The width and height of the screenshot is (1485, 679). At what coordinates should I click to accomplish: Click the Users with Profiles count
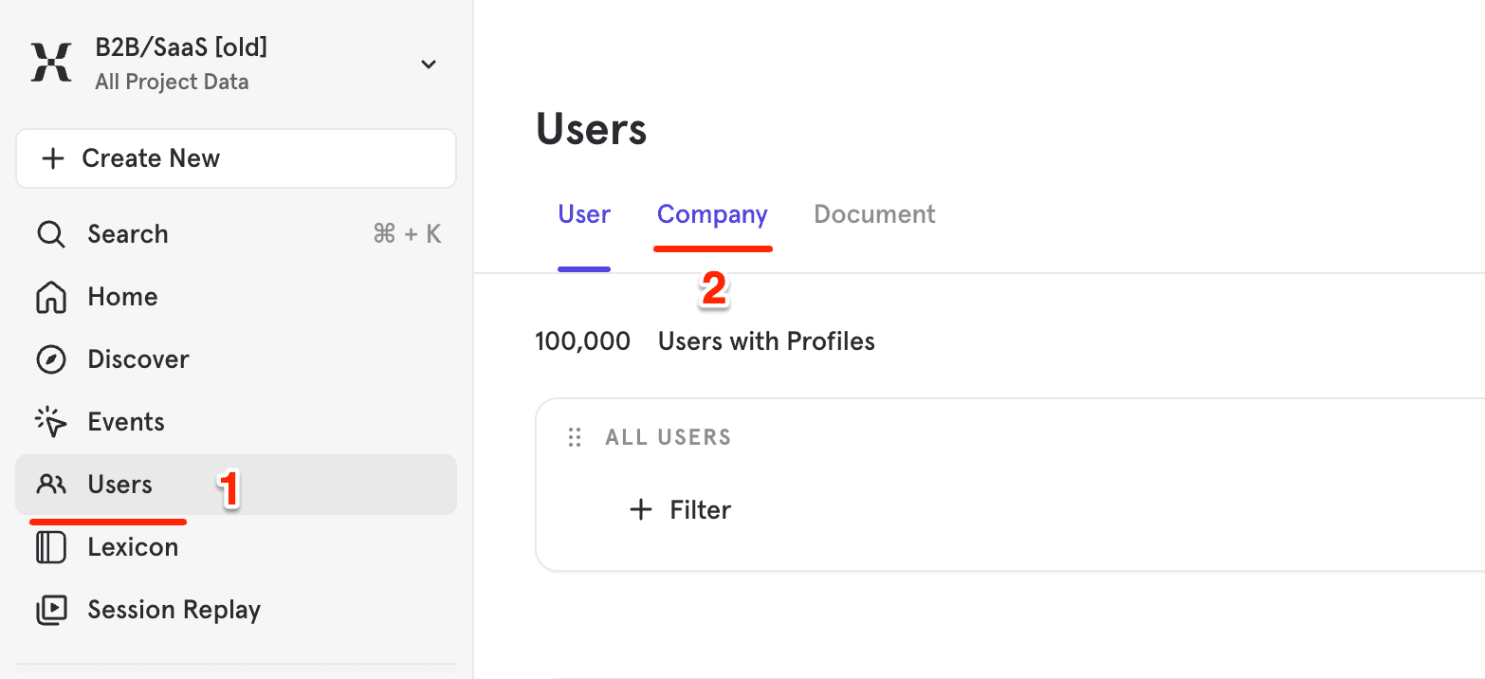[x=582, y=340]
